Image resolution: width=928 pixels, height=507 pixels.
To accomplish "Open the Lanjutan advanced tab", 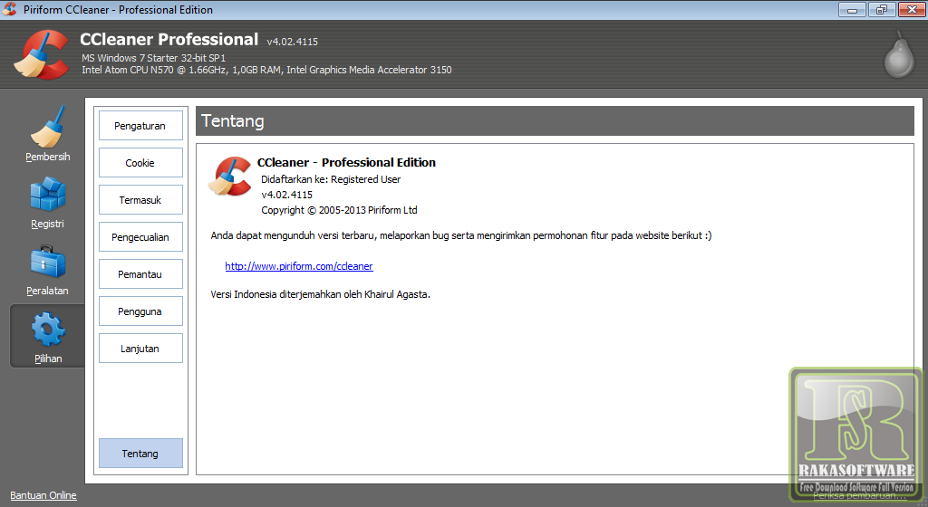I will 140,349.
